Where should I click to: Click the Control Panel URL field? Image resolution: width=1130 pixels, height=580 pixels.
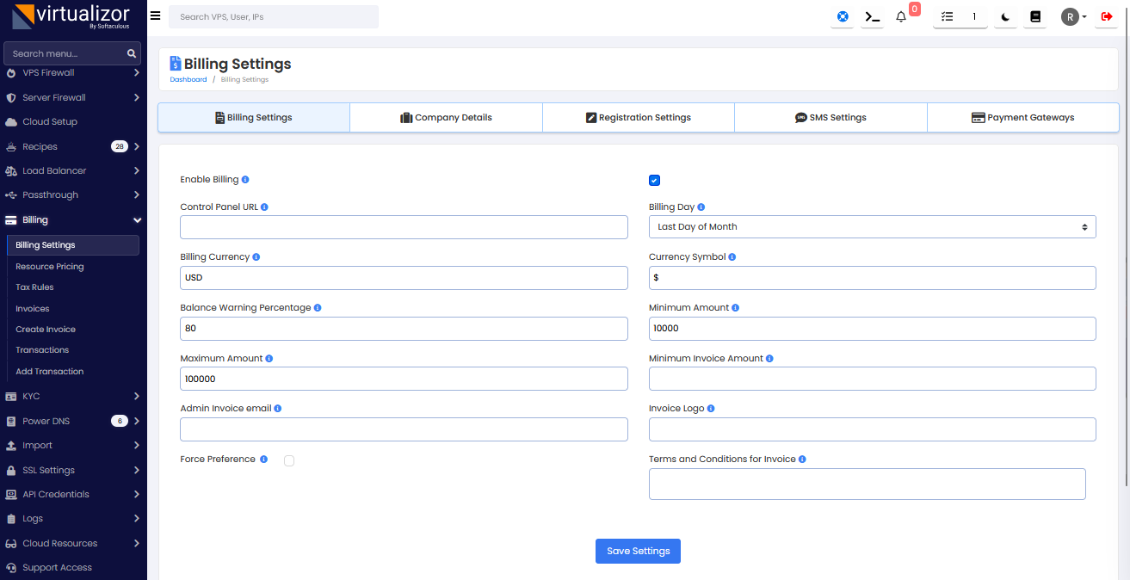[x=404, y=227]
